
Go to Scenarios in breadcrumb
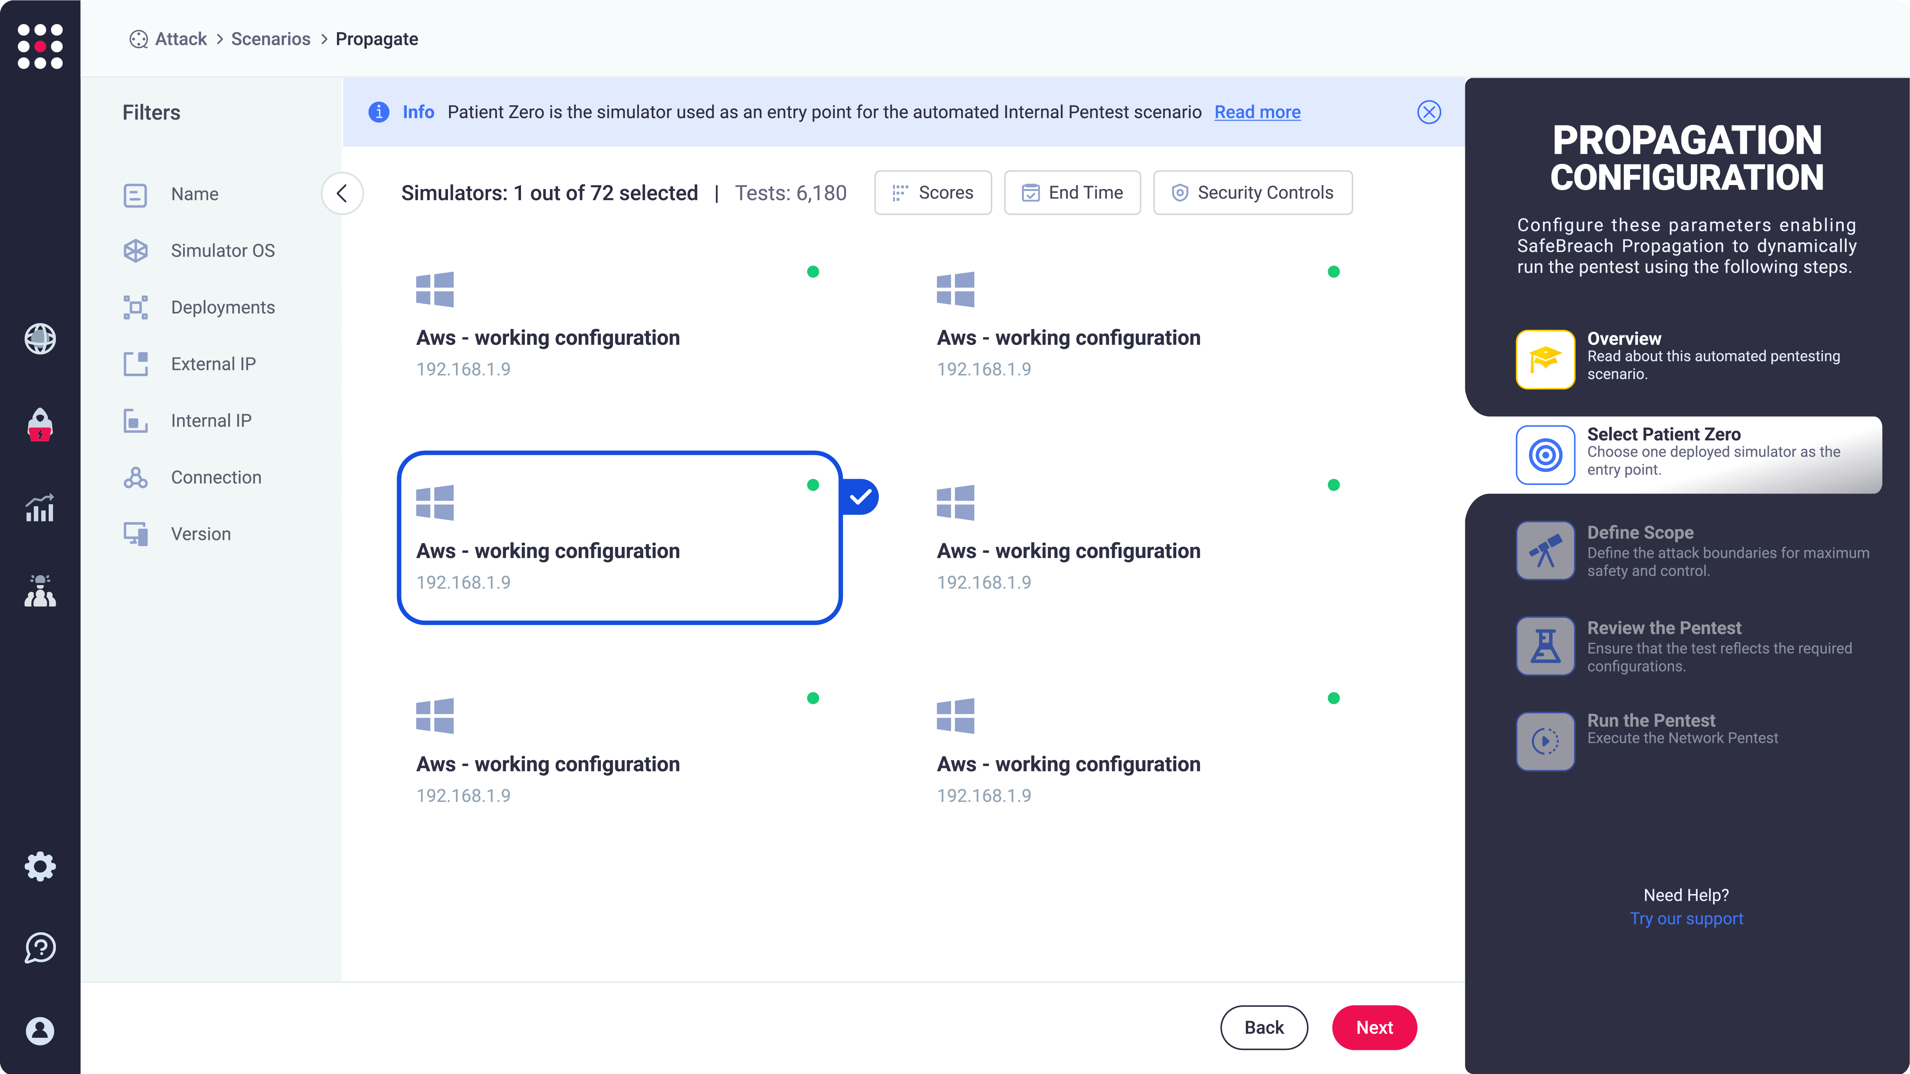click(x=271, y=39)
